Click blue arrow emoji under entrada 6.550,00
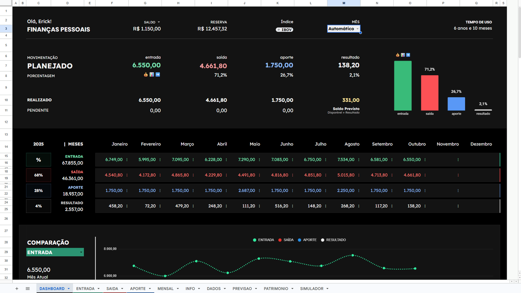The height and width of the screenshot is (293, 521). pos(158,75)
